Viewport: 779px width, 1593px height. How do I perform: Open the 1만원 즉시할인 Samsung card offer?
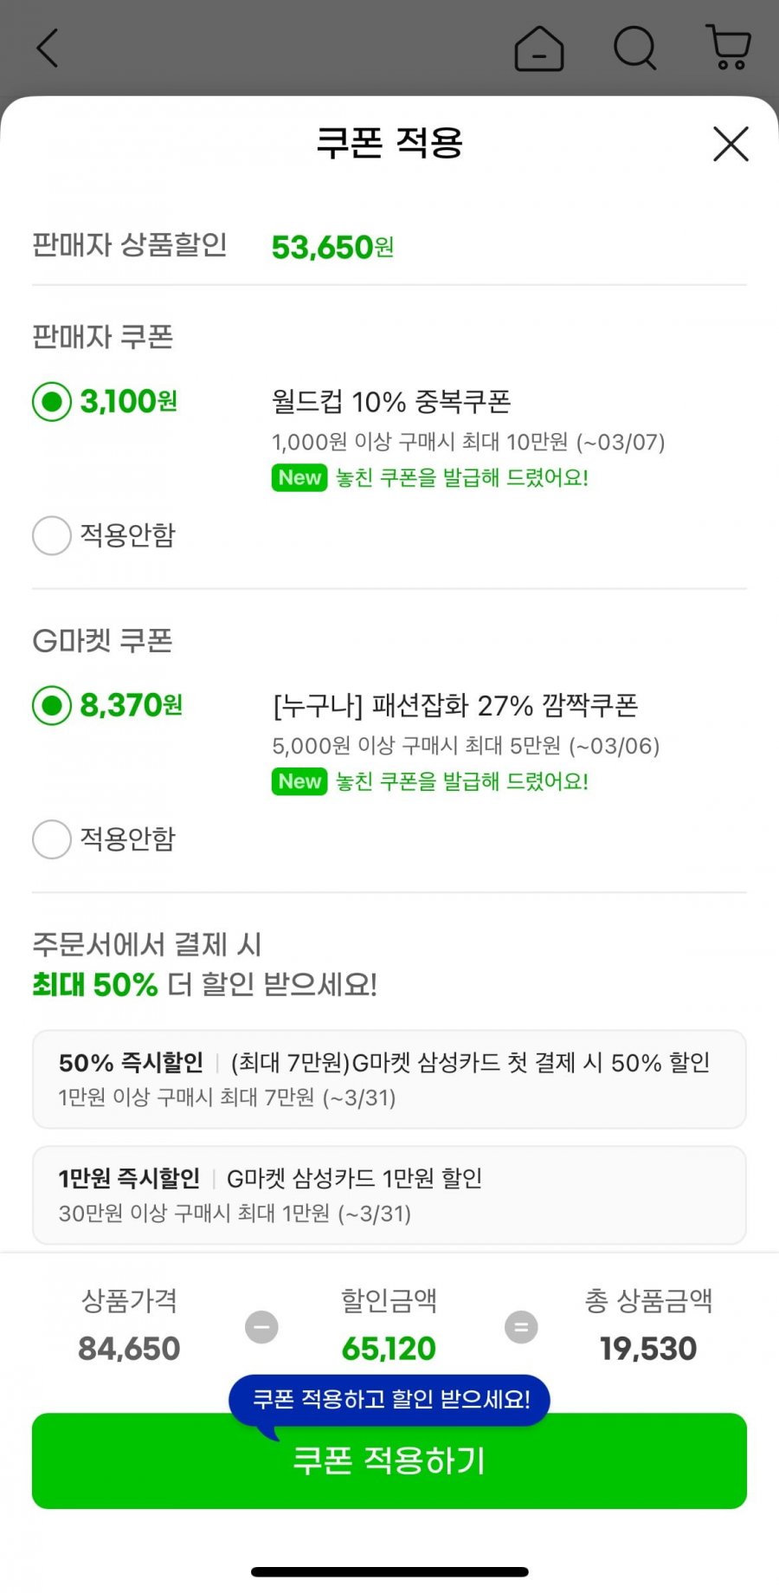point(389,1195)
